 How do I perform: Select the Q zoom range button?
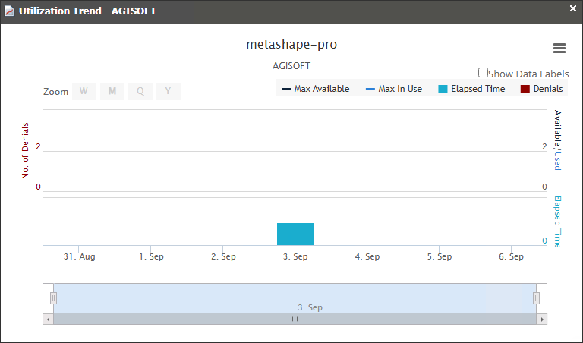click(x=140, y=92)
